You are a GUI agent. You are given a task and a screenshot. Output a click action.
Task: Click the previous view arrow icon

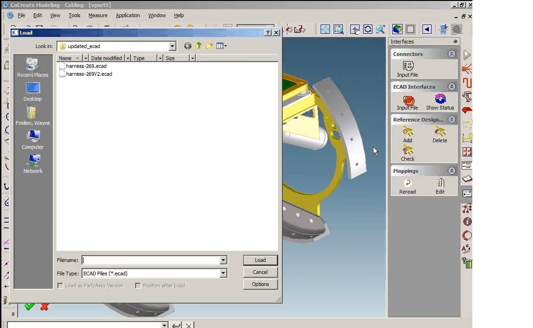[x=427, y=29]
